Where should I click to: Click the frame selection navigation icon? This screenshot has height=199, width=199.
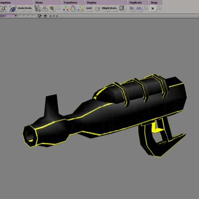tap(3, 9)
